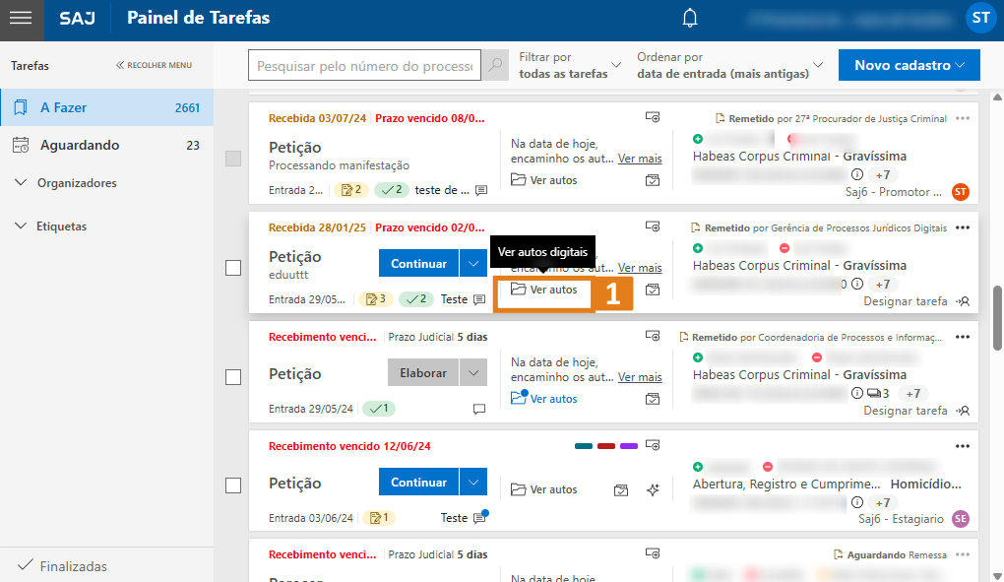Click the process number search field

[x=364, y=66]
